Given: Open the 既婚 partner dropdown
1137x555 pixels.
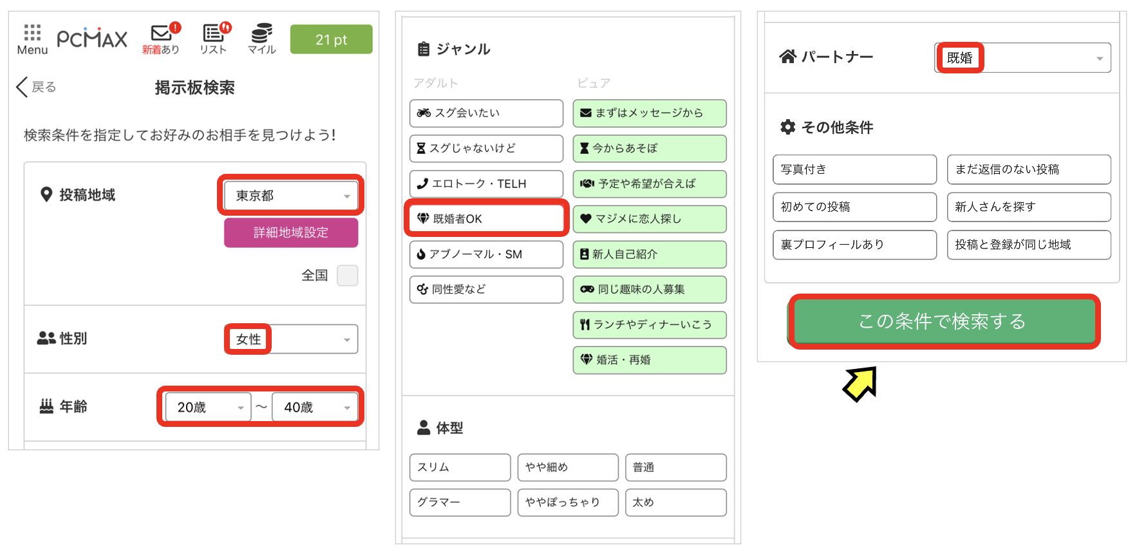Looking at the screenshot, I should tap(1022, 58).
